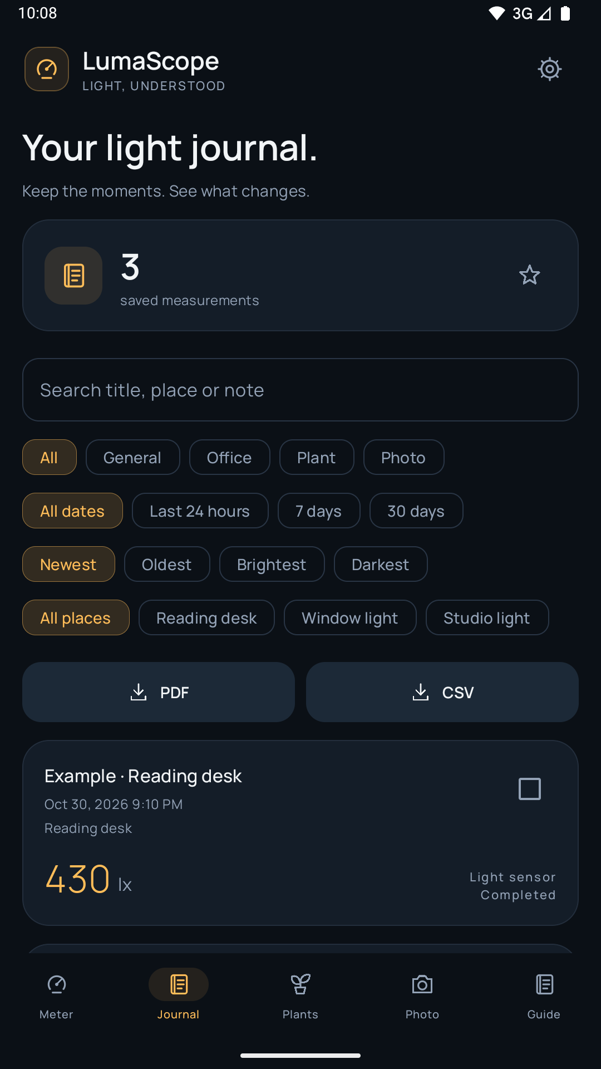The image size is (601, 1069).
Task: Open the Example Reading desk entry
Action: click(300, 833)
